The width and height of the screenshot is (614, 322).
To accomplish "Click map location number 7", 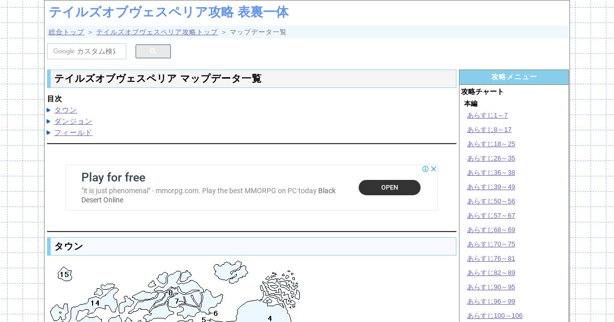I will click(177, 302).
